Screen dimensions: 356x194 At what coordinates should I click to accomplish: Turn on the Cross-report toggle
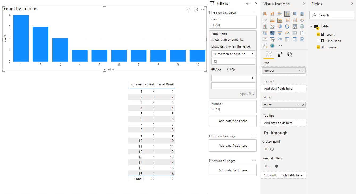coord(274,149)
